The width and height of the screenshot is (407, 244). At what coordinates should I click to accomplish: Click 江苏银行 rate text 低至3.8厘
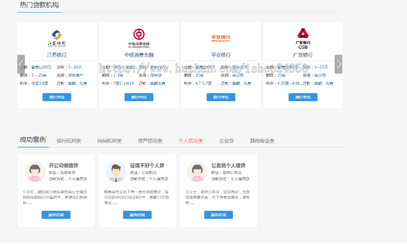(x=39, y=83)
